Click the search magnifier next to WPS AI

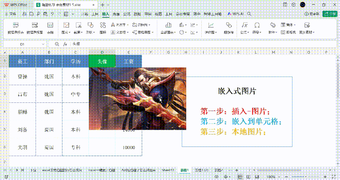[x=249, y=14]
